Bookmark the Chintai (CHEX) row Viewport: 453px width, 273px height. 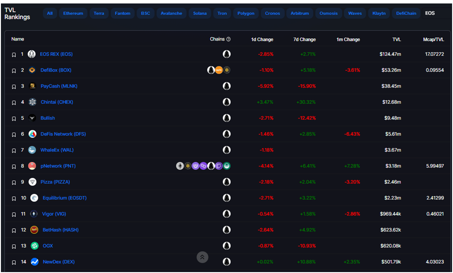[13, 103]
